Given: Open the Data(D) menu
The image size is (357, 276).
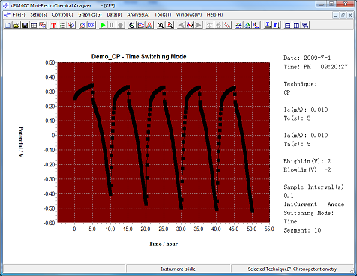Looking at the screenshot, I should click(114, 15).
